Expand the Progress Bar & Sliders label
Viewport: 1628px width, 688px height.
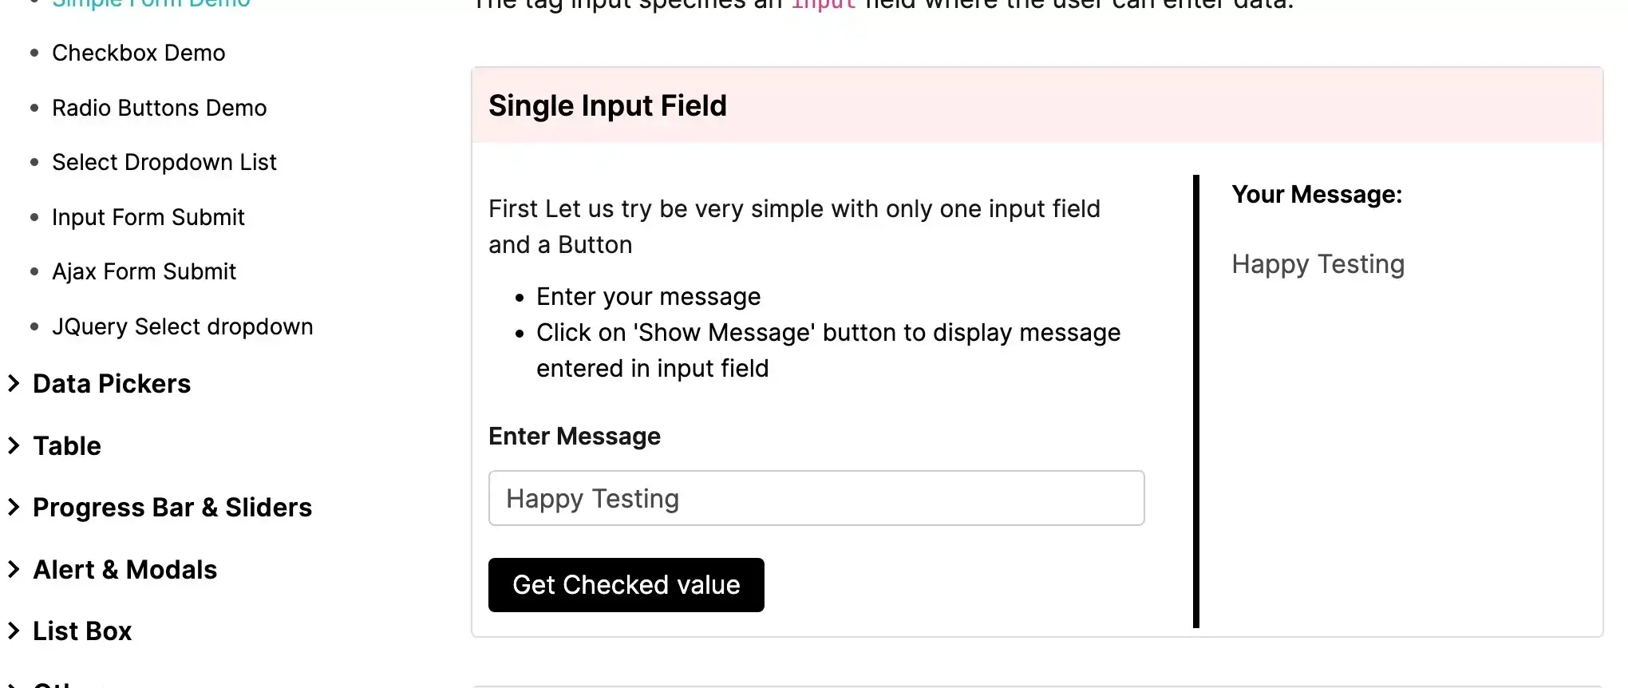click(172, 507)
